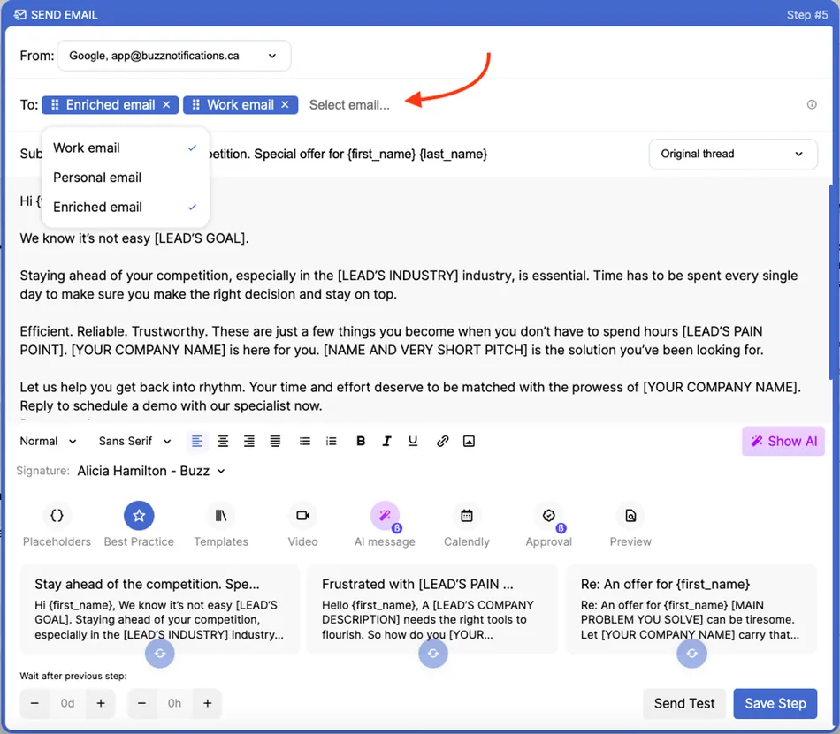Open the email Preview icon

630,515
